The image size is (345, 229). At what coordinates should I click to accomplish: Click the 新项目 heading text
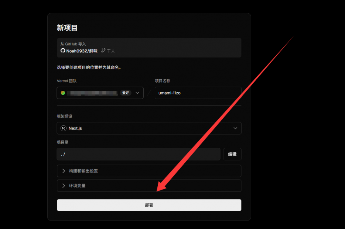tap(67, 28)
